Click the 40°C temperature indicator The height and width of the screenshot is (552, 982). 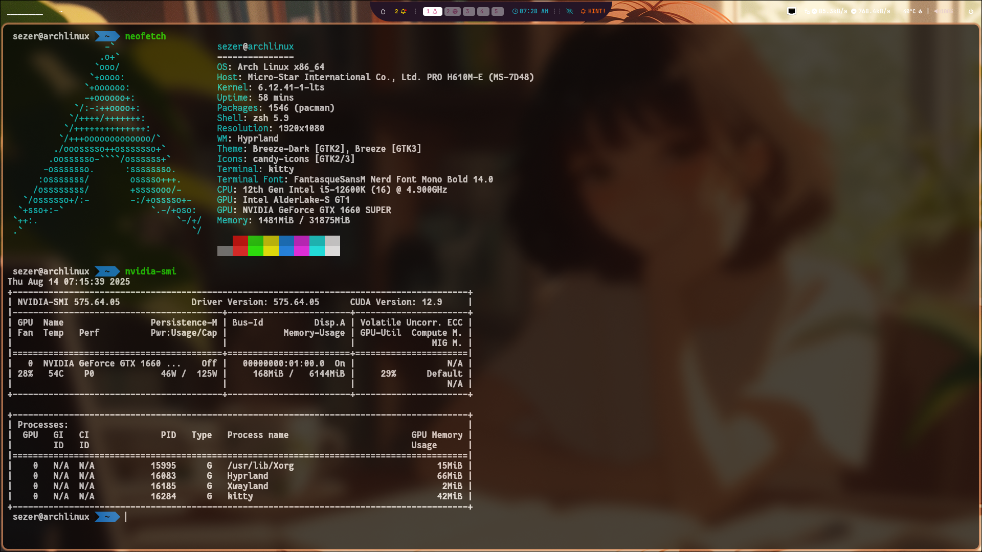click(912, 11)
